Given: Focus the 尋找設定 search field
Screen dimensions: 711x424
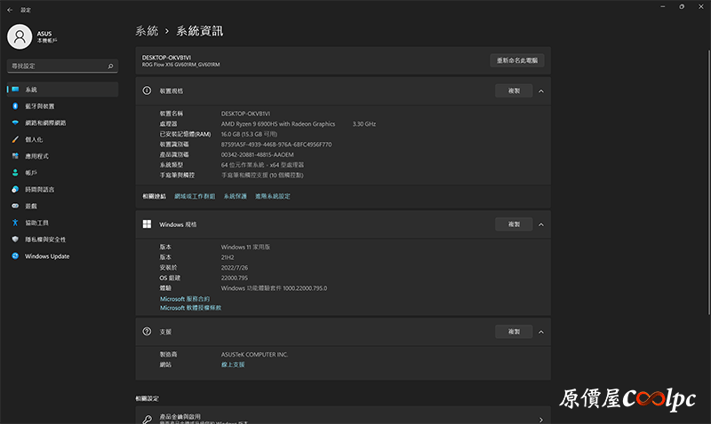Looking at the screenshot, I should pyautogui.click(x=62, y=66).
